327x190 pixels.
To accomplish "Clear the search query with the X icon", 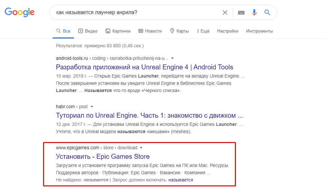I will pos(225,12).
